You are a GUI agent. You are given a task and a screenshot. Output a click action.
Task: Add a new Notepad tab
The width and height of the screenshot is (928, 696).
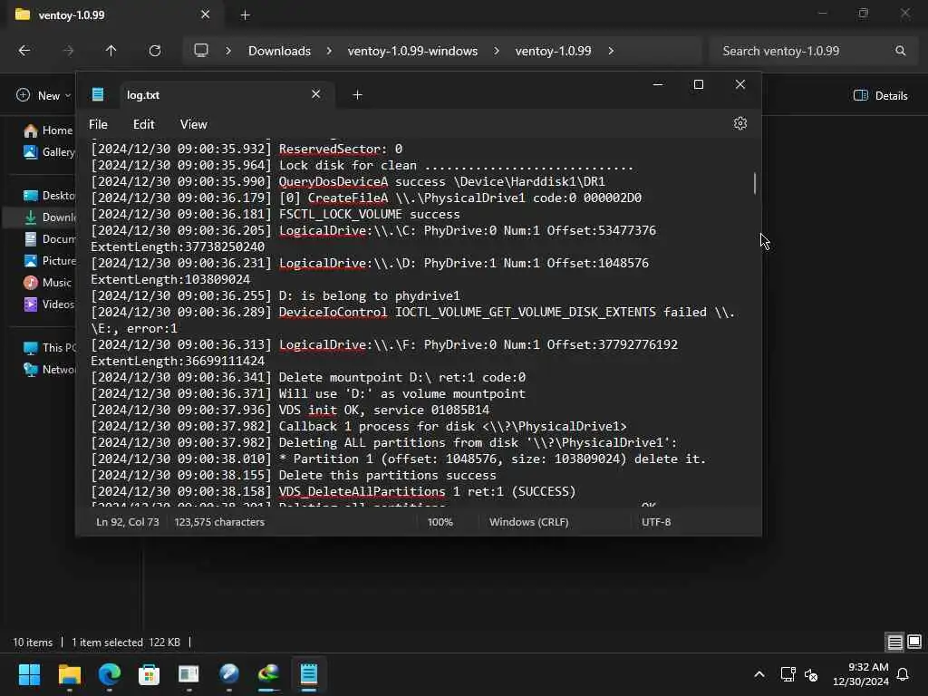tap(357, 94)
